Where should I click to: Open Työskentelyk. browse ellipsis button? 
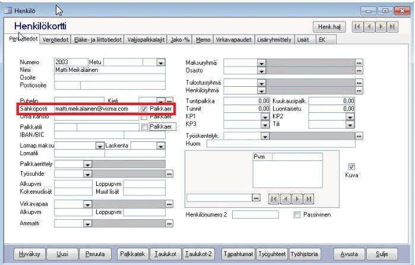pos(359,136)
